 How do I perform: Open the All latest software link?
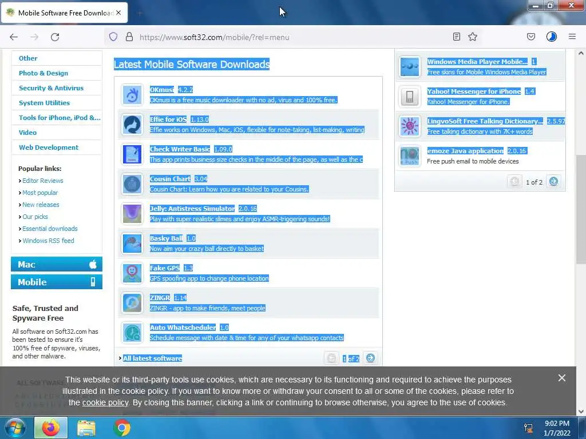click(x=152, y=358)
